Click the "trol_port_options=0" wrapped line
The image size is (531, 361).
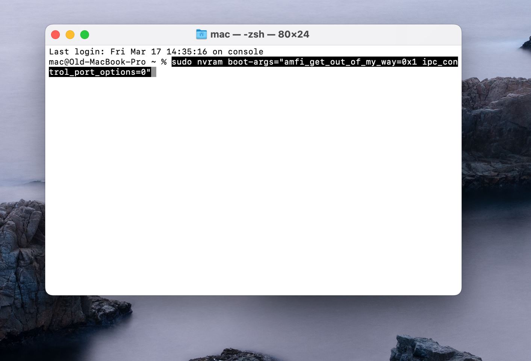[100, 72]
